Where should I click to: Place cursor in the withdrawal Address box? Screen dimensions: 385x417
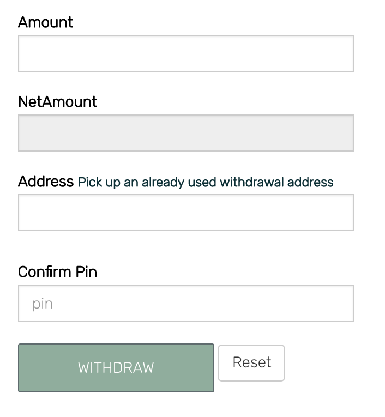click(x=185, y=213)
